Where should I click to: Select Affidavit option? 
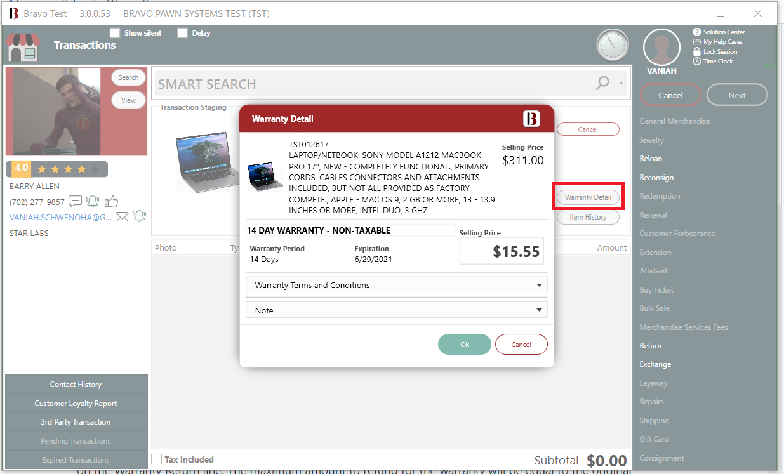pos(653,271)
